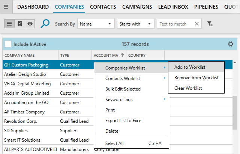Toggle the worklist checkmark view icon
The image size is (240, 154).
coord(20,24)
